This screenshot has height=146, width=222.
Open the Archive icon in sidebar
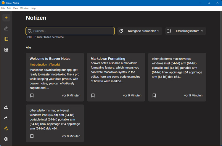(x=6, y=49)
